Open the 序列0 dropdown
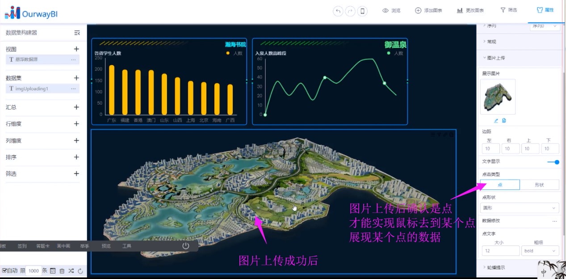Image resolution: width=566 pixels, height=279 pixels. click(545, 26)
